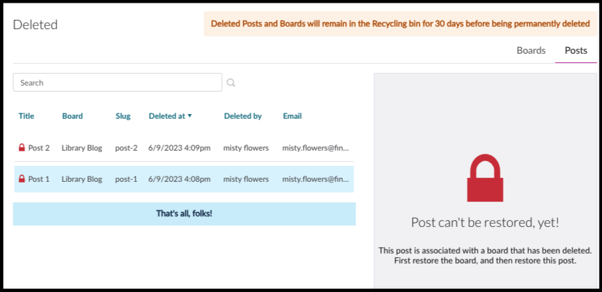Click the Deleted page heading

tap(35, 25)
